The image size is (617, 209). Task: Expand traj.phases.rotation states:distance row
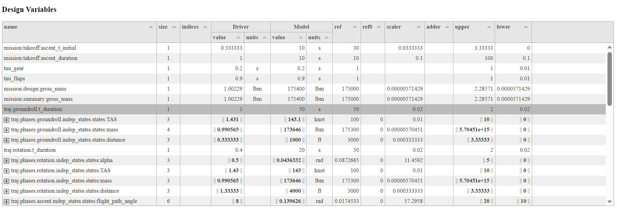coord(6,191)
